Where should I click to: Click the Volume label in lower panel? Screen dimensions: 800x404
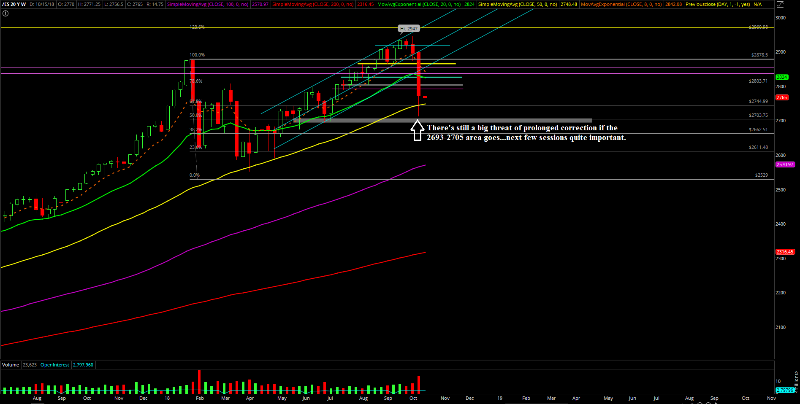tap(11, 365)
